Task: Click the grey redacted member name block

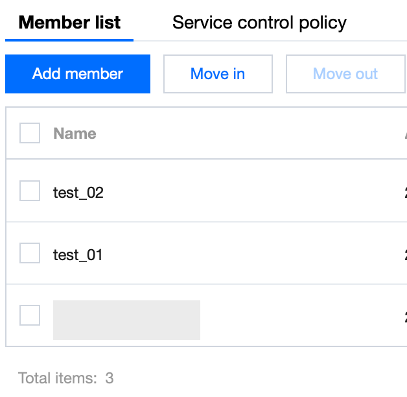Action: (126, 320)
